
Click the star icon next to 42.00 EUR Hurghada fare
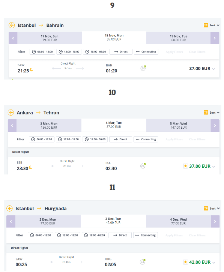point(185,262)
